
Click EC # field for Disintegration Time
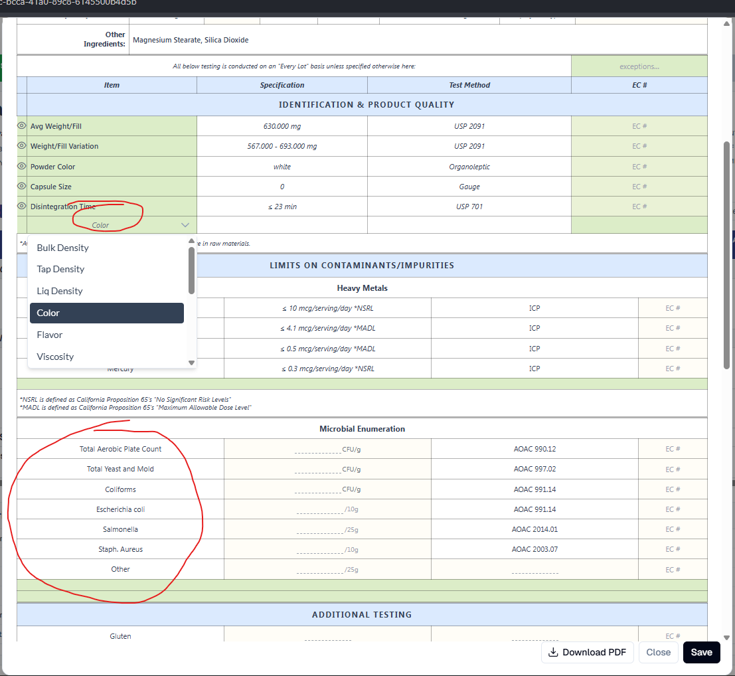pos(639,207)
